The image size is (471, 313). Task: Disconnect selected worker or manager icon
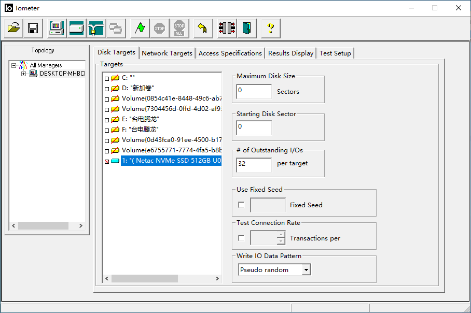(x=227, y=28)
